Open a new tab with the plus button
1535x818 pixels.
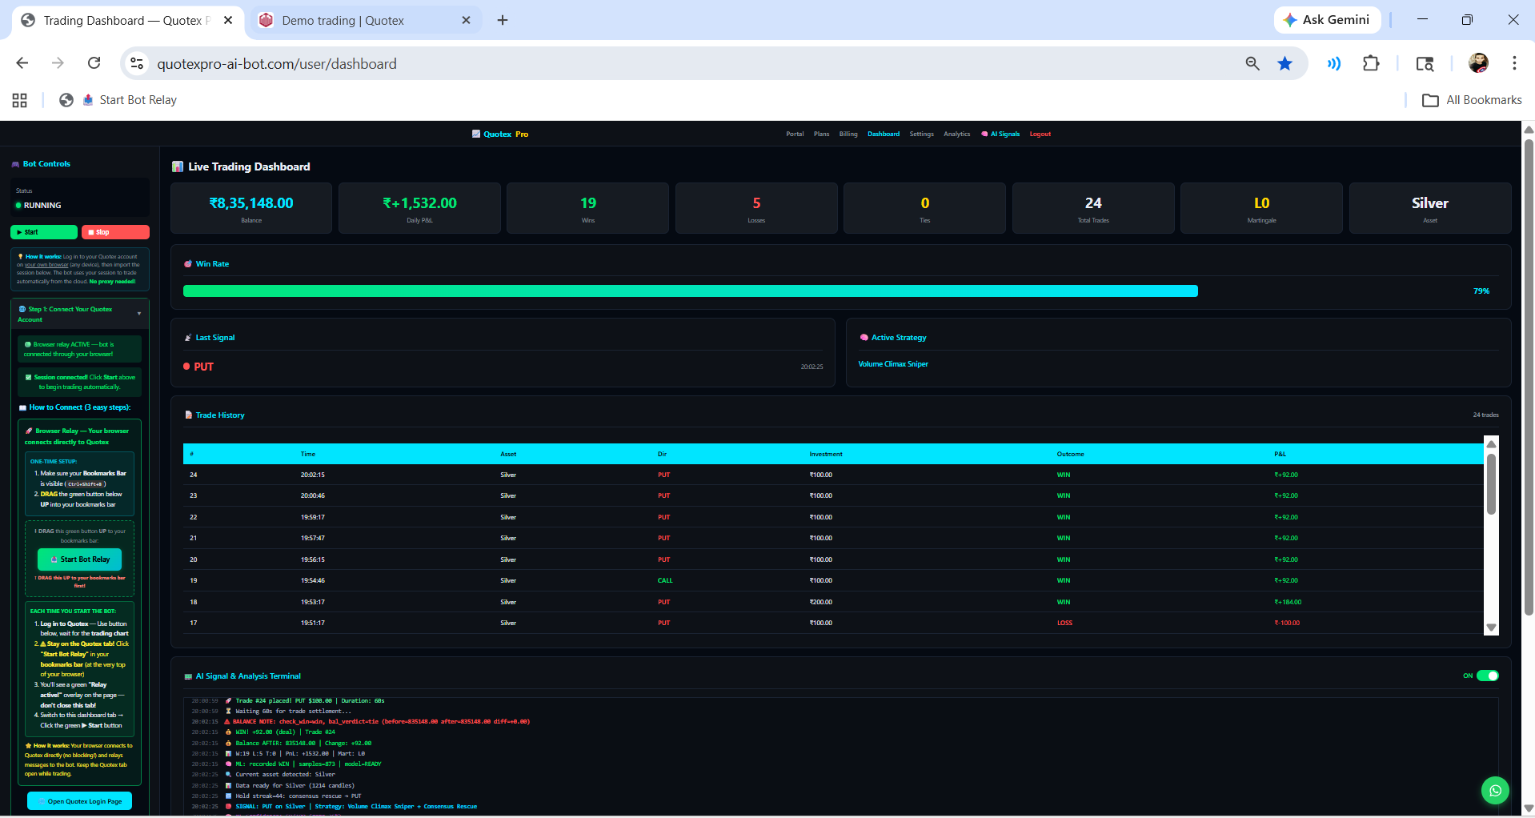point(503,20)
